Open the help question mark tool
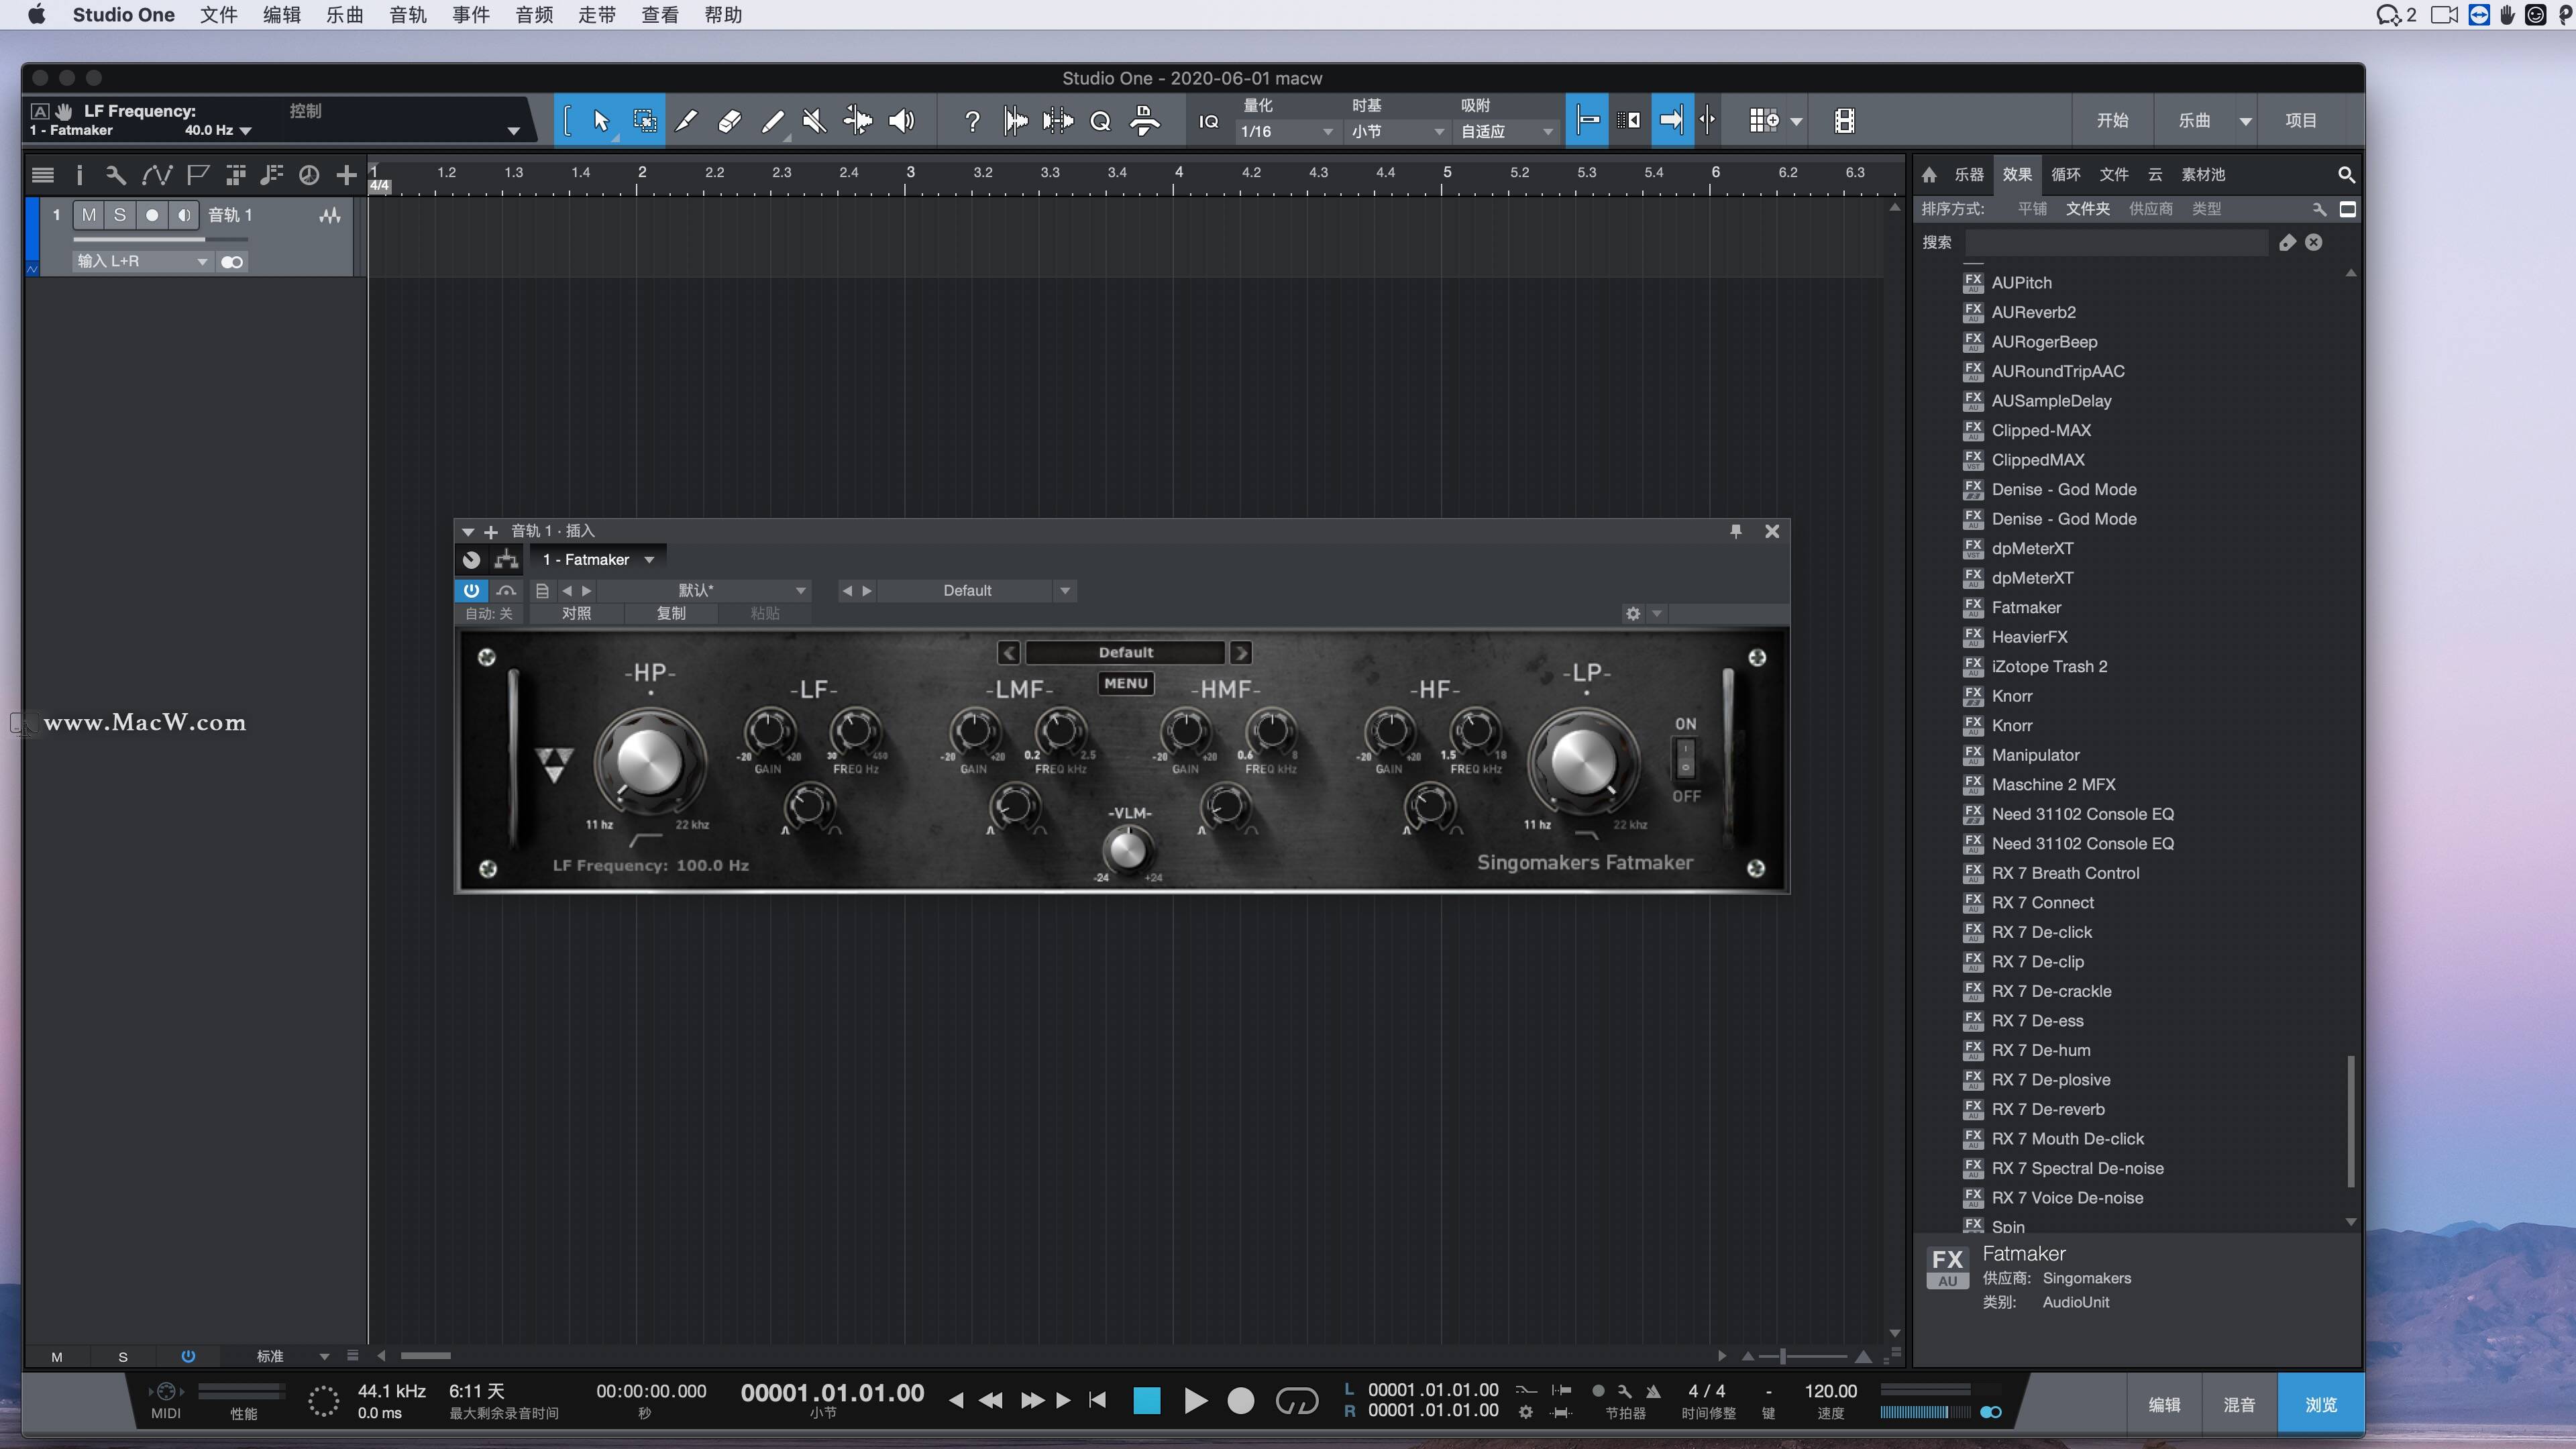The image size is (2576, 1449). point(972,121)
